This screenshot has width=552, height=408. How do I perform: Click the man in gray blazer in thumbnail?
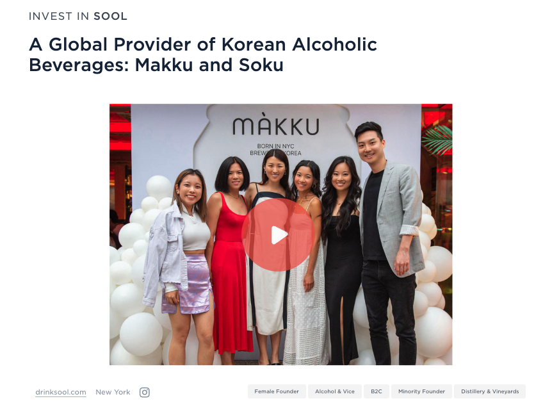(388, 243)
